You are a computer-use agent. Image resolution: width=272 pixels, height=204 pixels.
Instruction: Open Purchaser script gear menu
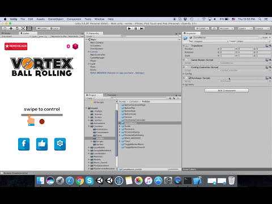pos(270,78)
